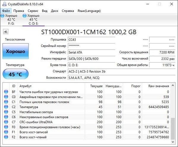This screenshot has height=147, width=178.
Task: Click the Наихудш... column header
Action: 113,86
